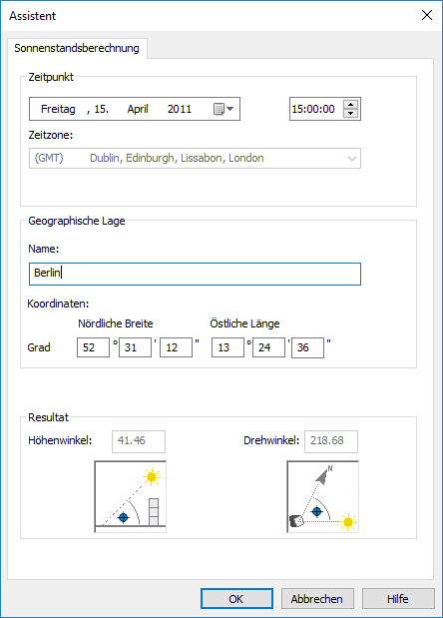Select the latitude degrees field 52
The width and height of the screenshot is (443, 618).
coord(93,347)
